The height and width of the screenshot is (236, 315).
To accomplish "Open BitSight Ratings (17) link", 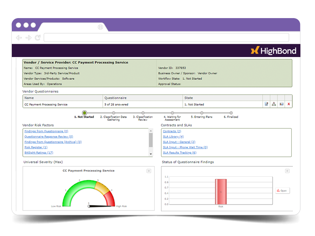I will pos(39,153).
